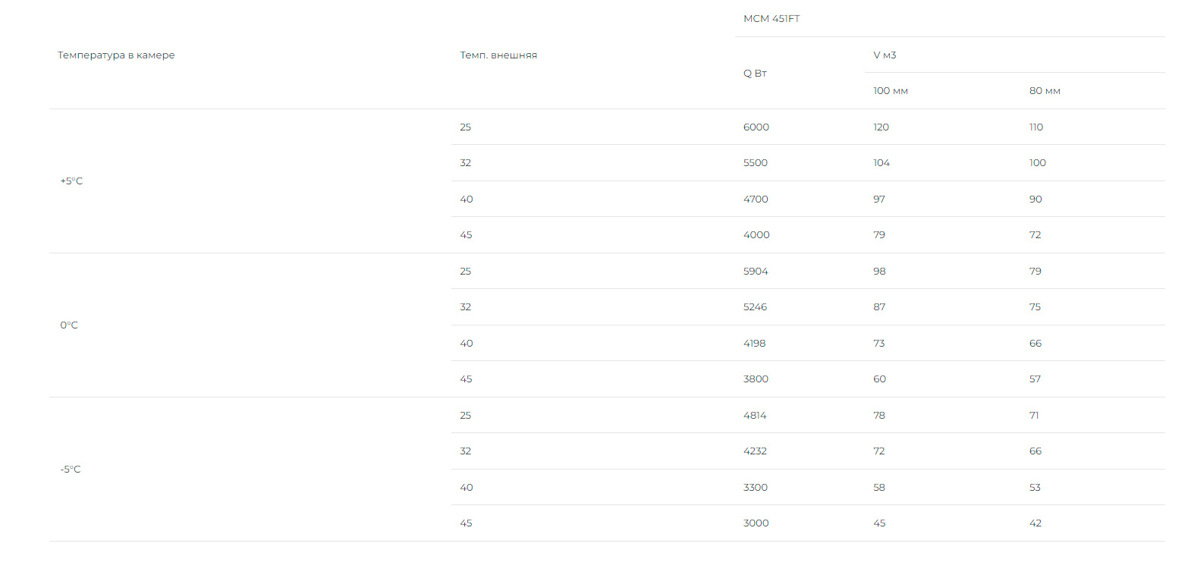Image resolution: width=1191 pixels, height=575 pixels.
Task: Select the 0°C chamber temperature cell
Action: click(69, 325)
